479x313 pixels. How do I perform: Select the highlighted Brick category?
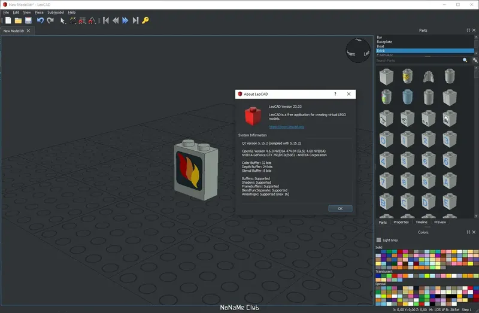(x=425, y=51)
